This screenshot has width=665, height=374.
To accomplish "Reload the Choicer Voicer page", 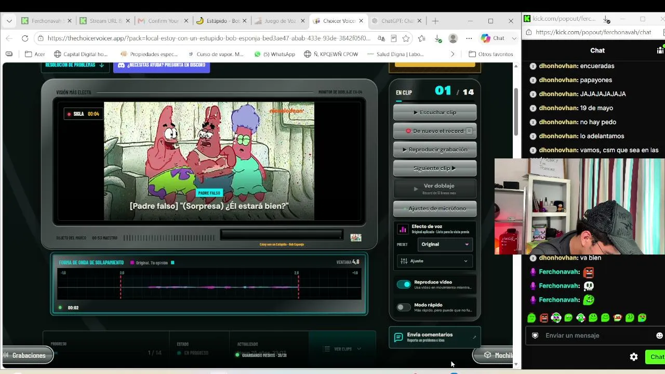I will pos(24,38).
